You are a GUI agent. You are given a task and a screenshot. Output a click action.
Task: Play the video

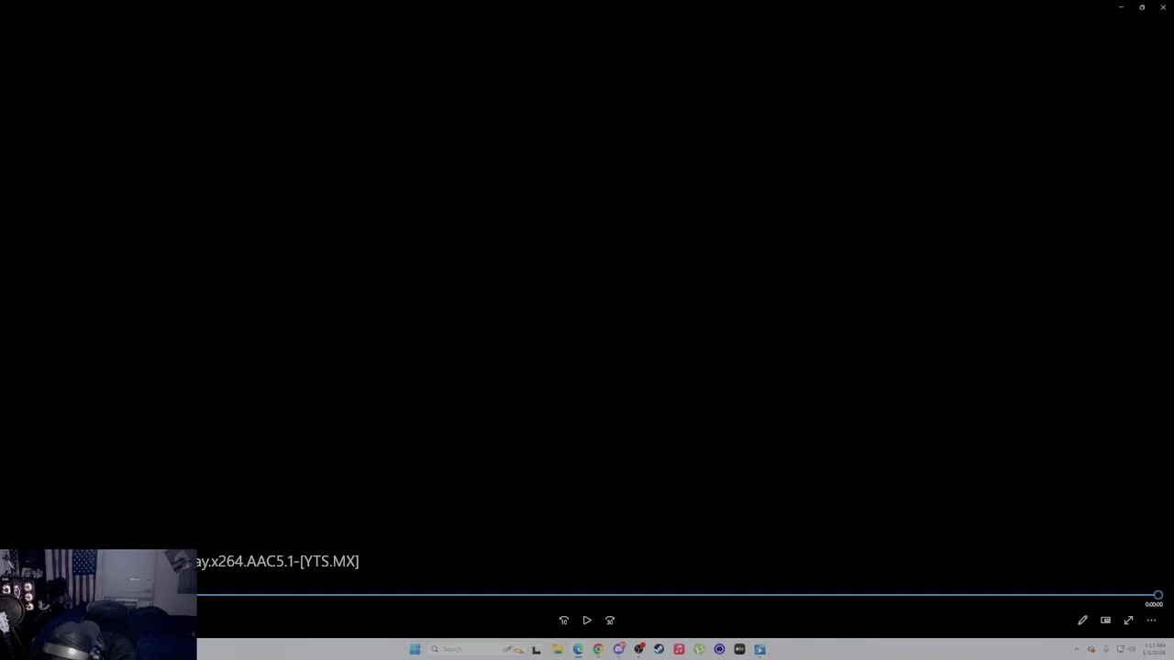[x=587, y=621]
